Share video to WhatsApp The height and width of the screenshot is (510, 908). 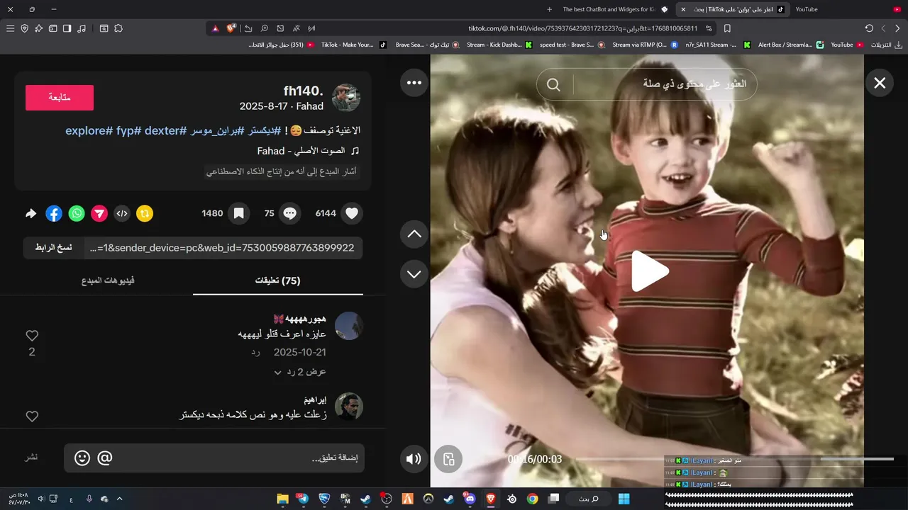77,213
